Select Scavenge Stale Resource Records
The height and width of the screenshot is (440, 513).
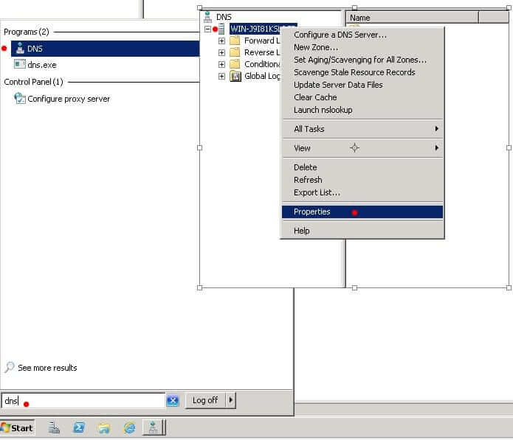point(362,72)
